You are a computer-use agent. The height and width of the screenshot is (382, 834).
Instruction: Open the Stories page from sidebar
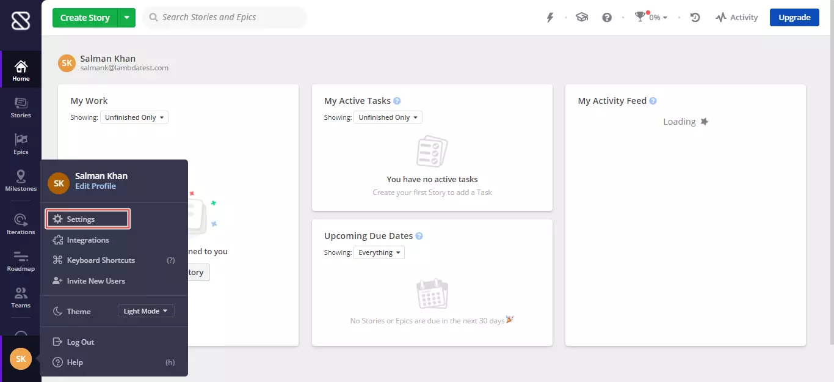tap(21, 107)
